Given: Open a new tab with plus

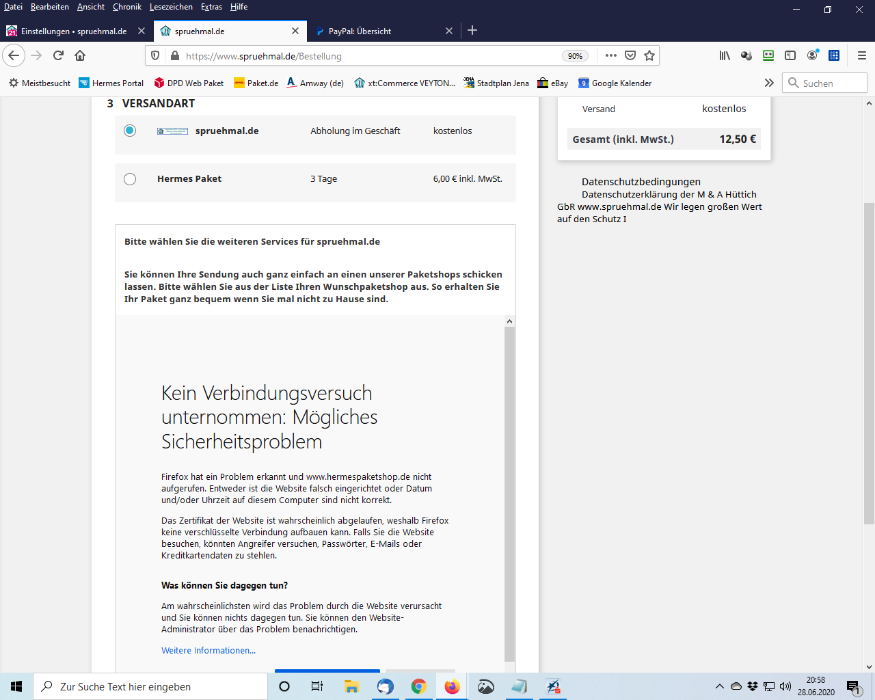Looking at the screenshot, I should [x=472, y=30].
